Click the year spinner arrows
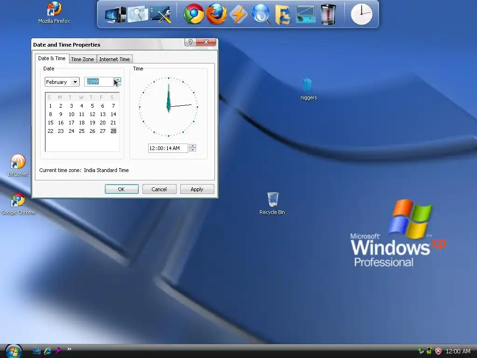 click(117, 82)
